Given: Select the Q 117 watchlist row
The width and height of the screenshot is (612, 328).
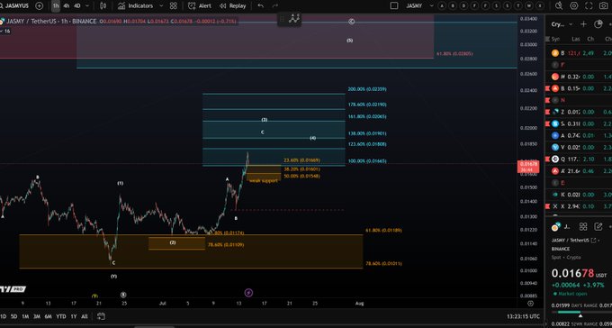Looking at the screenshot, I should tap(578, 159).
